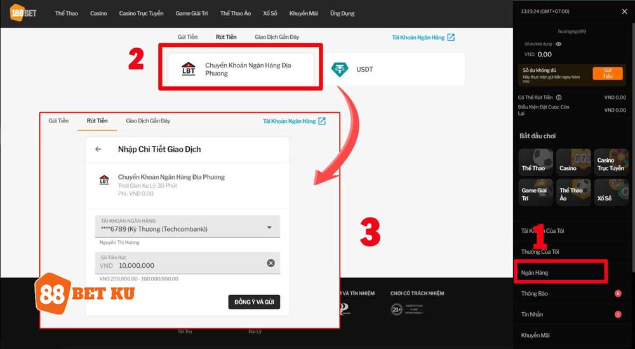Viewport: 635px width, 349px height.
Task: Switch to upper Giao Dịch Gần Đây tab
Action: [x=277, y=37]
